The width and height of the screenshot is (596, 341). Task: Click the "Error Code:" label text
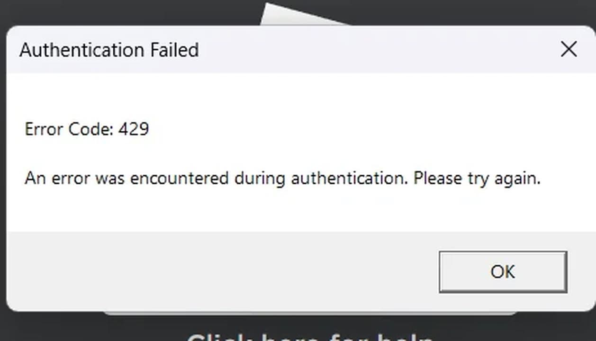(x=69, y=129)
